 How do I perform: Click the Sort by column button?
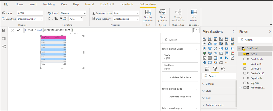pyautogui.click(x=148, y=16)
